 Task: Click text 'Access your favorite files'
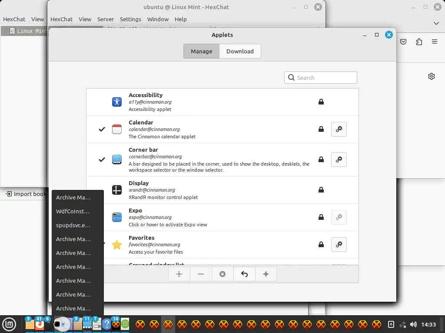156,252
